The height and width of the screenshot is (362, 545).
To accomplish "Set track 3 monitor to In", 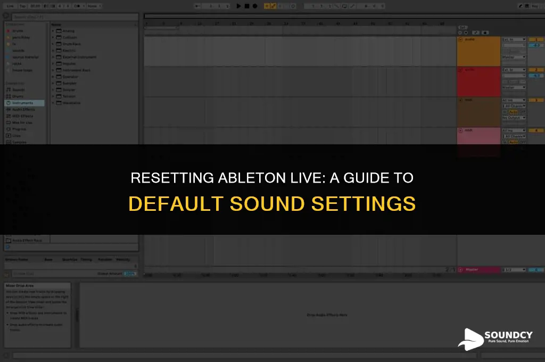I will (x=505, y=112).
